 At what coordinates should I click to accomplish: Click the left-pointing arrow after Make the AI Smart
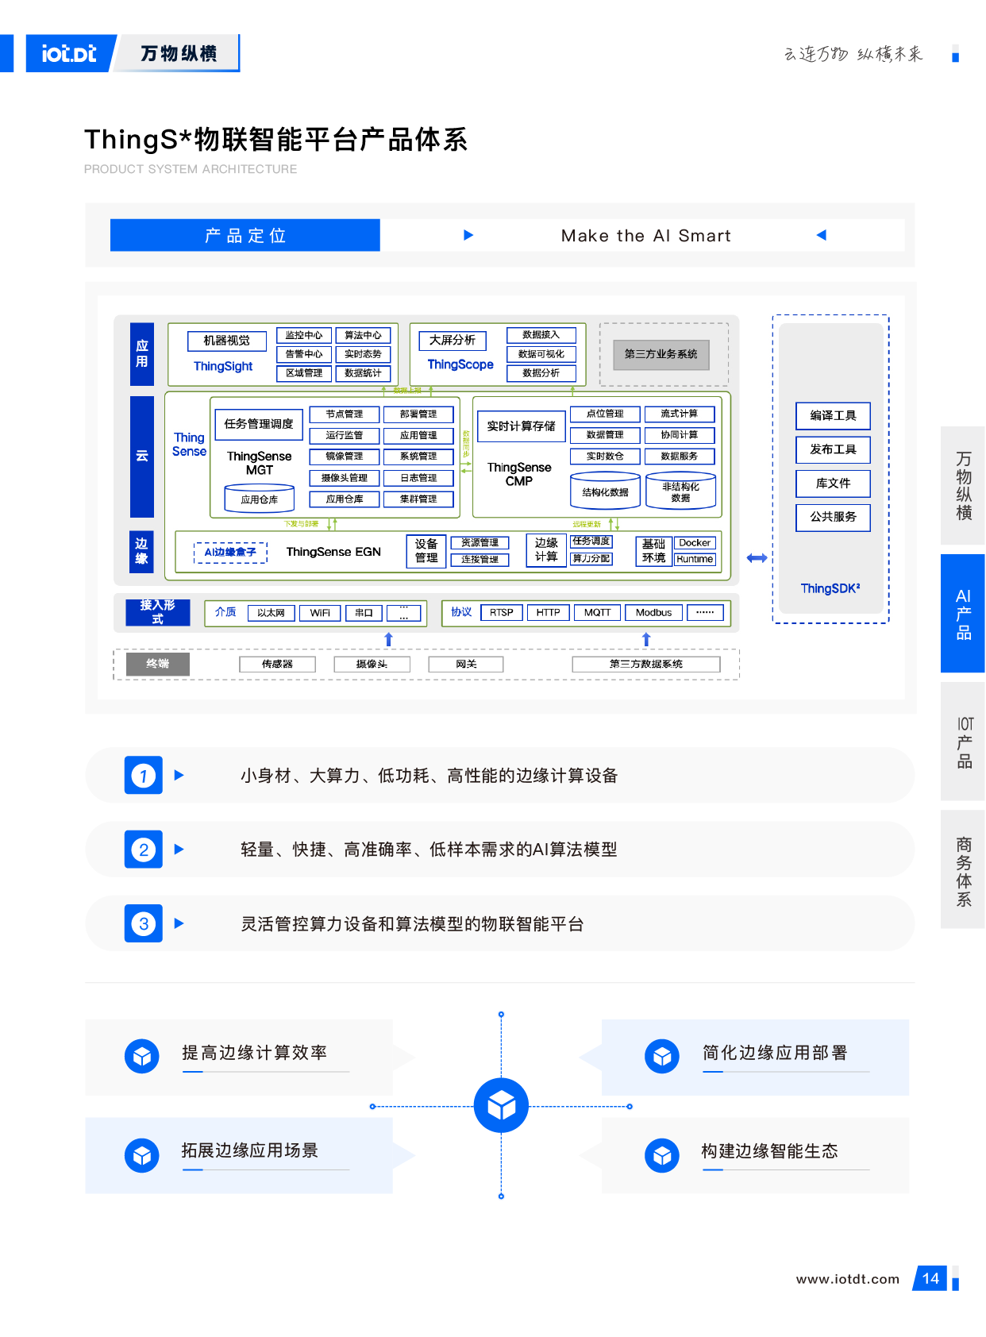(x=822, y=235)
